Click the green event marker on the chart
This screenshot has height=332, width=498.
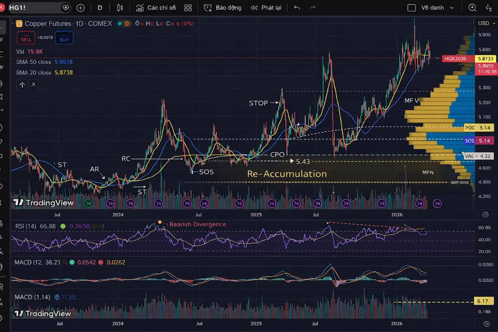pyautogui.click(x=88, y=203)
